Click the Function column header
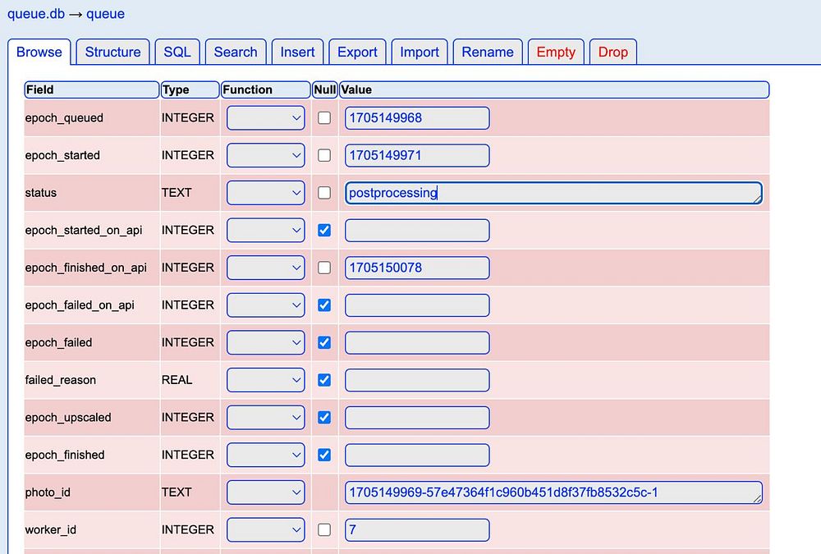Image resolution: width=821 pixels, height=554 pixels. pyautogui.click(x=265, y=89)
